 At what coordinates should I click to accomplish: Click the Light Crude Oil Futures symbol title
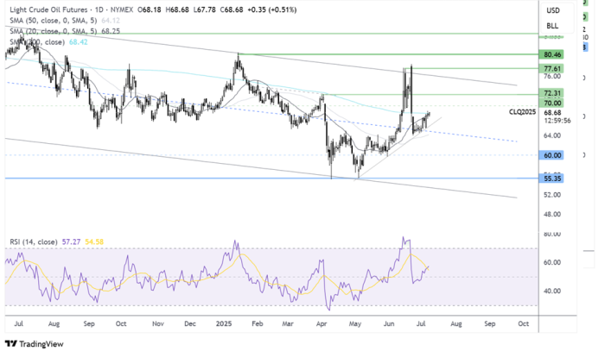[48, 9]
